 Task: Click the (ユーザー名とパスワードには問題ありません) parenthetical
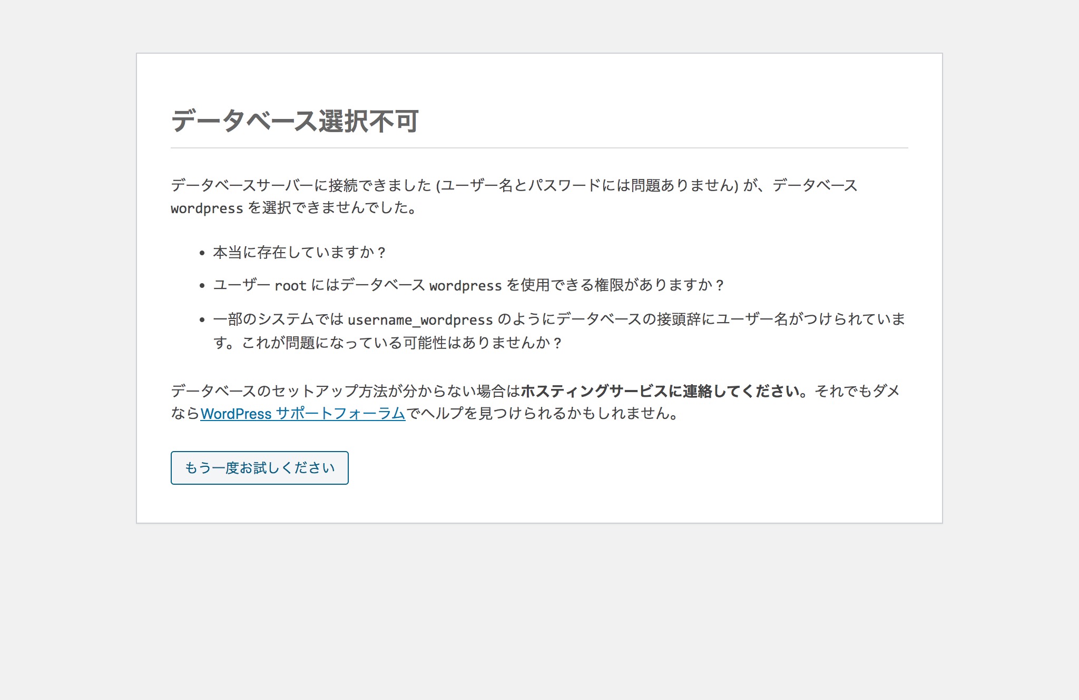(587, 185)
